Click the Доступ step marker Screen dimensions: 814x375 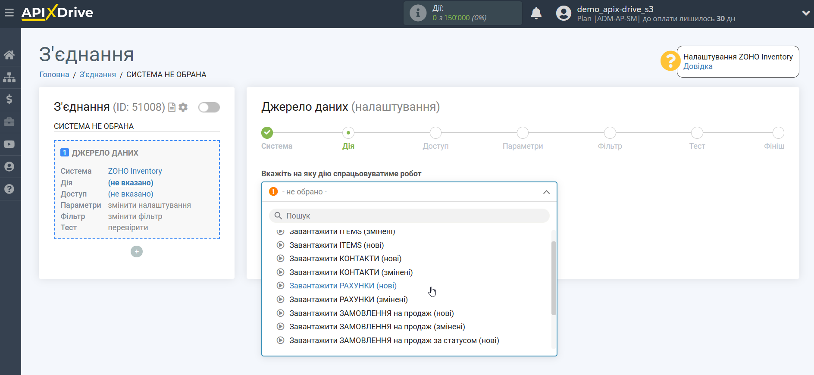click(x=435, y=133)
